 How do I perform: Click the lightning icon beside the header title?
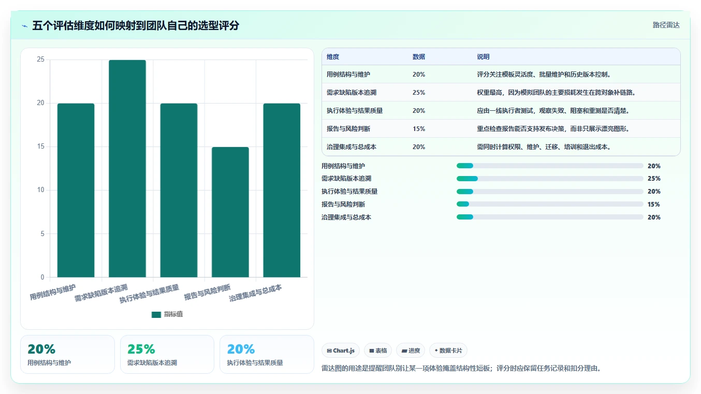click(24, 25)
